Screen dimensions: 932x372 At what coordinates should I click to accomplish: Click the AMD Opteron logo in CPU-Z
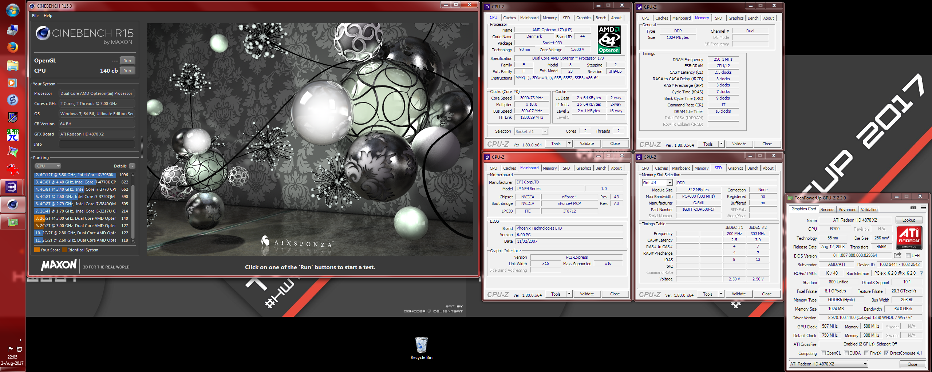click(609, 40)
